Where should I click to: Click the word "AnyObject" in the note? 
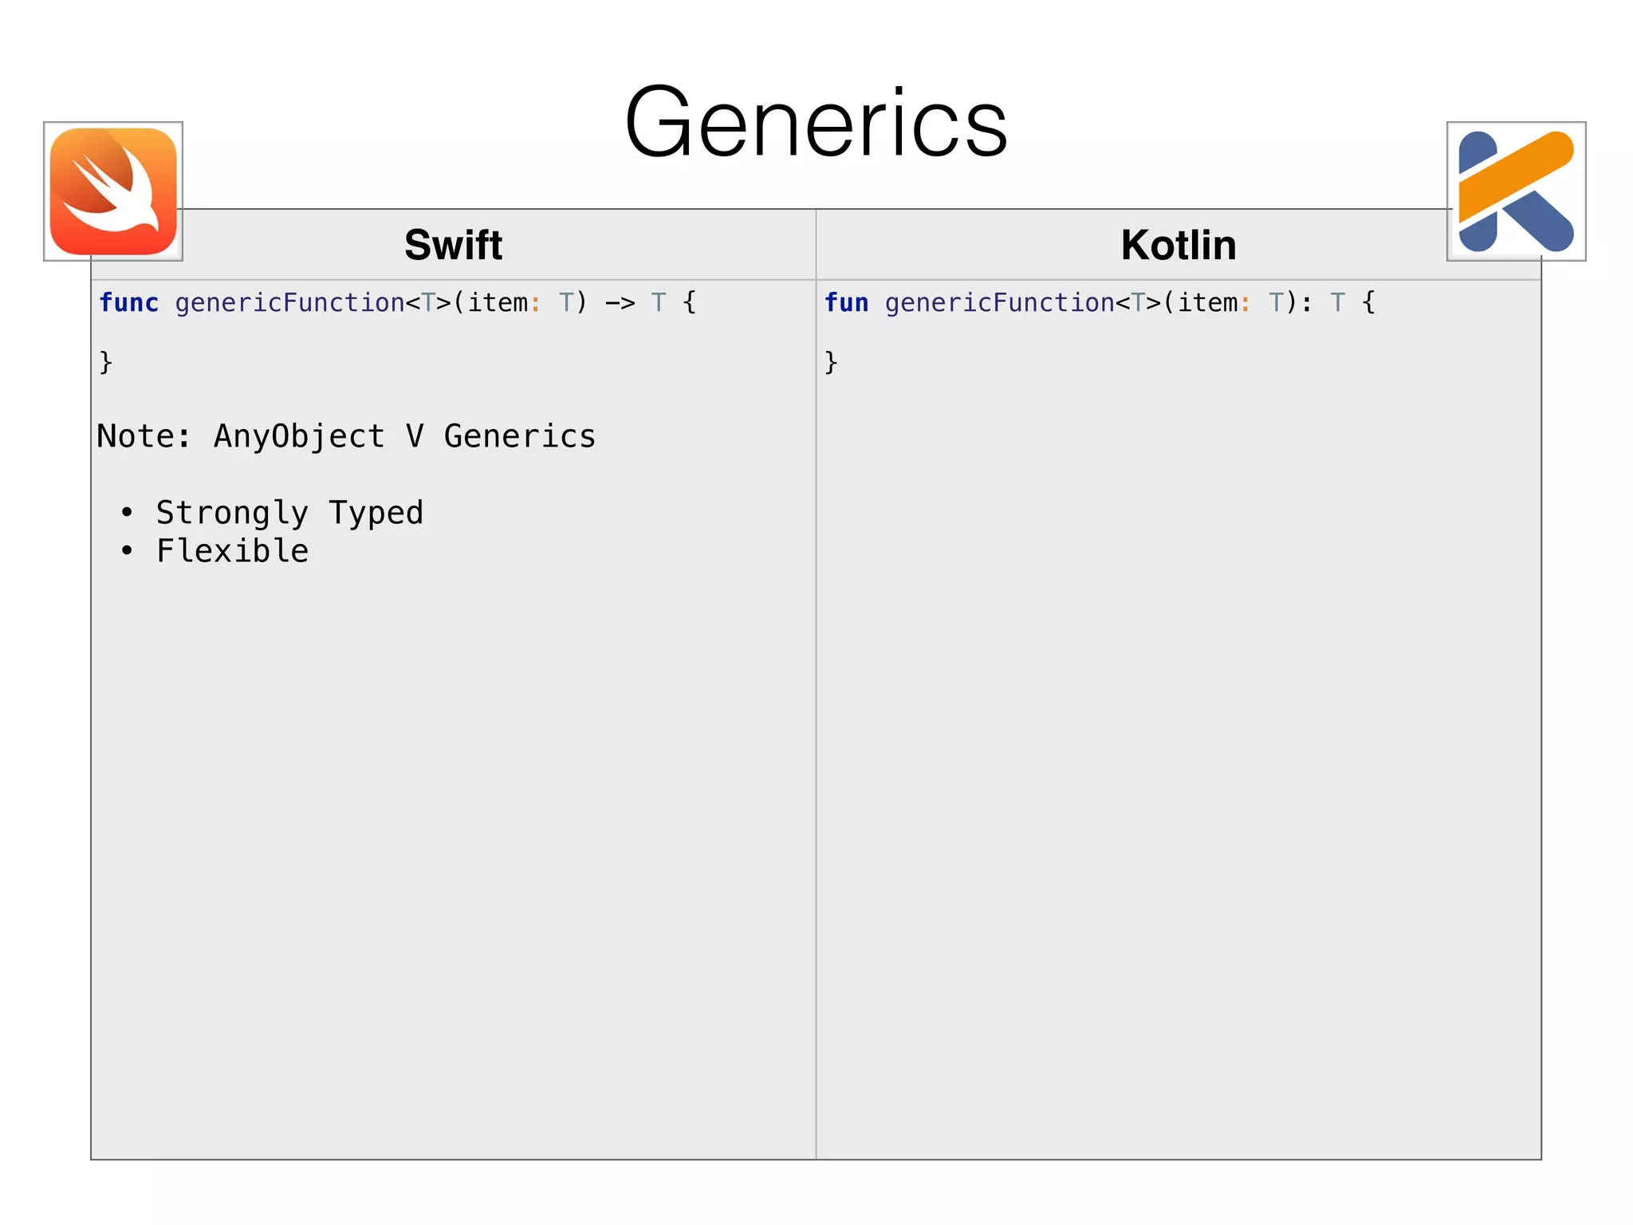click(299, 436)
